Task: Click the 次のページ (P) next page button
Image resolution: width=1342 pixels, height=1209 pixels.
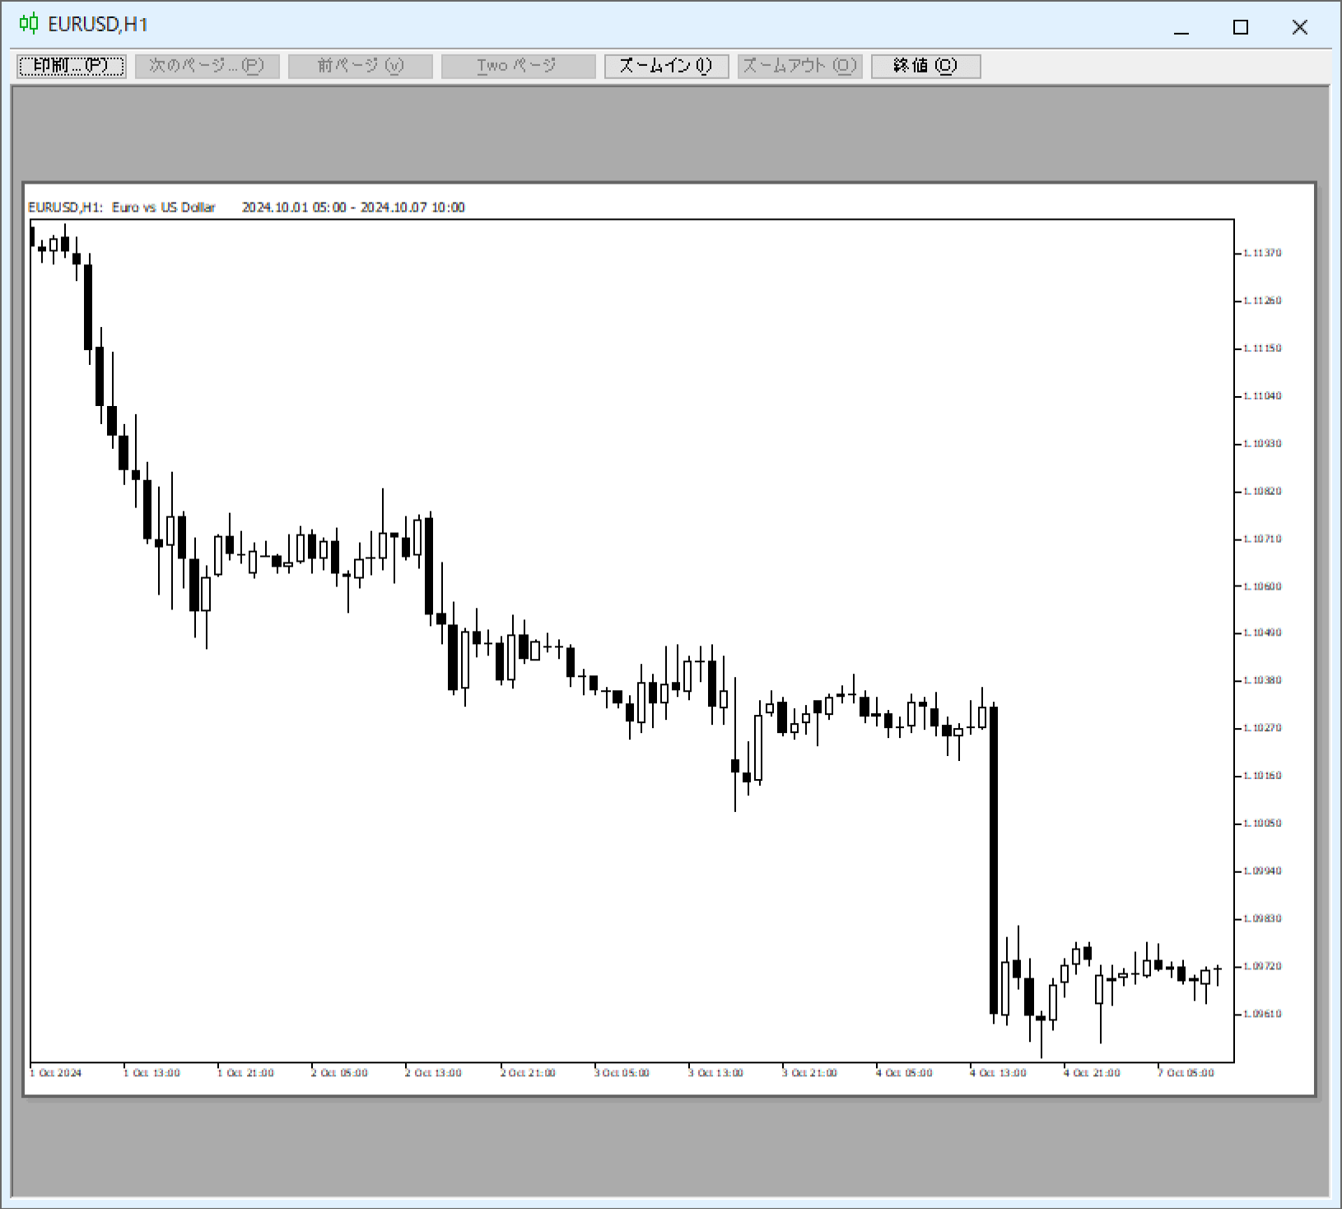Action: 207,66
